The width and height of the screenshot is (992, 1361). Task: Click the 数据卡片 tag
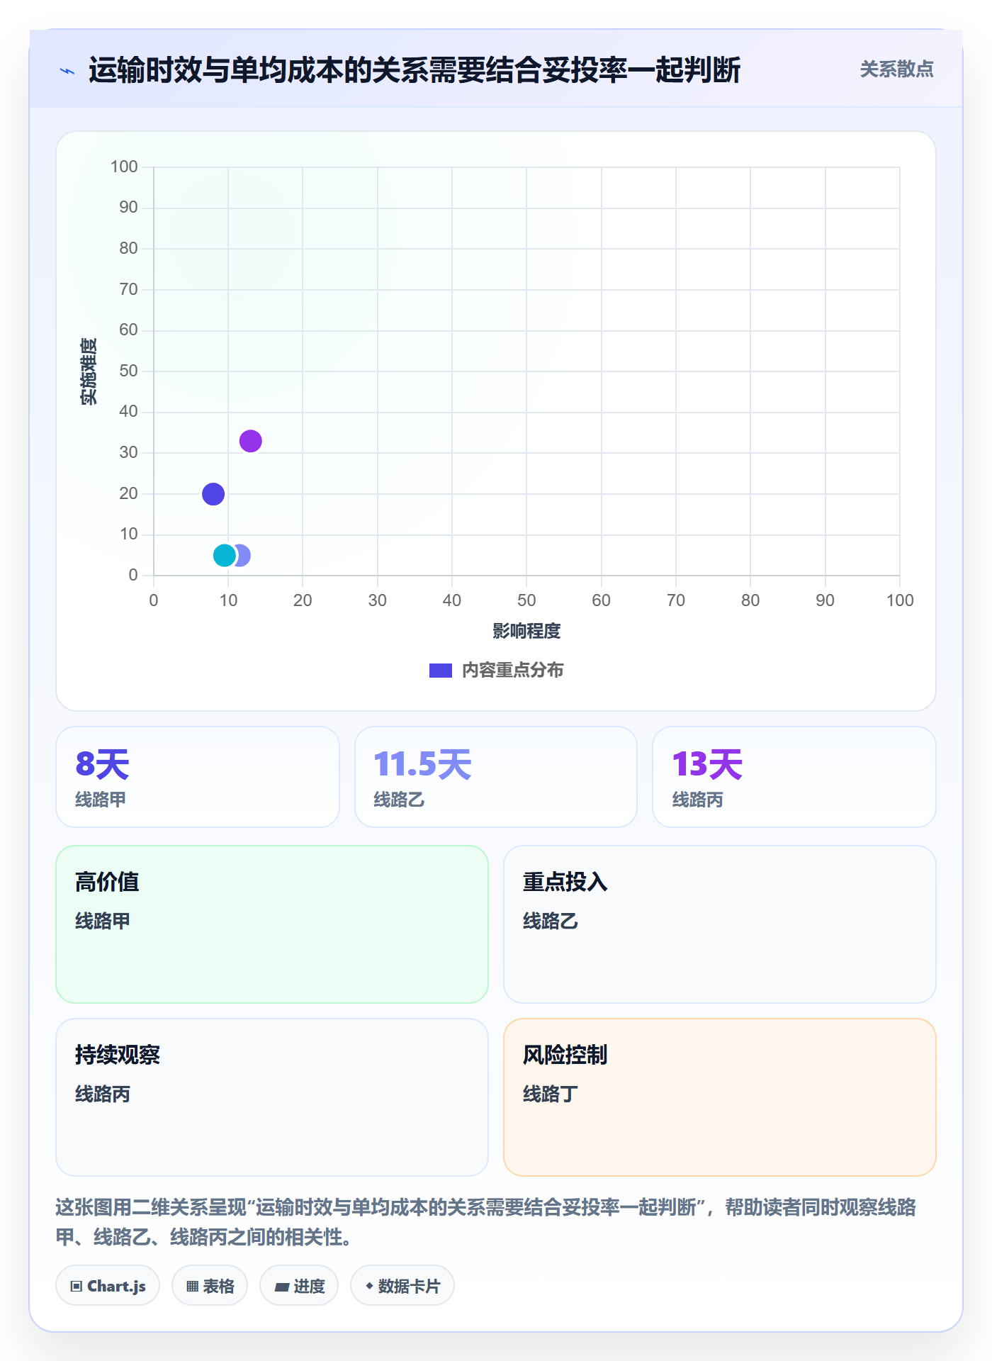[402, 1286]
